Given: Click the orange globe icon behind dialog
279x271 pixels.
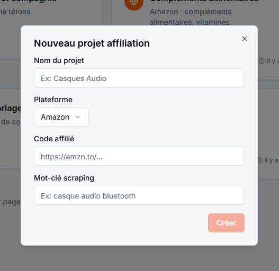Looking at the screenshot, I should (133, 4).
